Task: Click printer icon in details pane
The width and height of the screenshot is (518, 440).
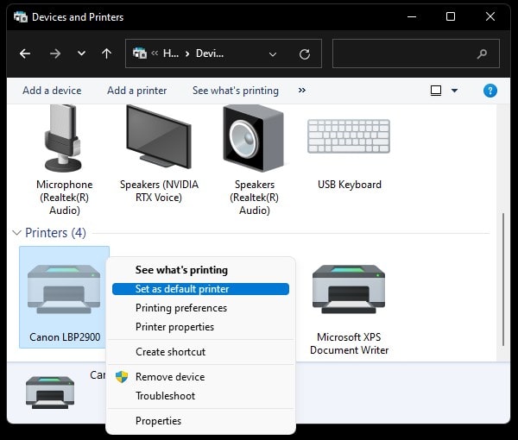Action: (50, 393)
